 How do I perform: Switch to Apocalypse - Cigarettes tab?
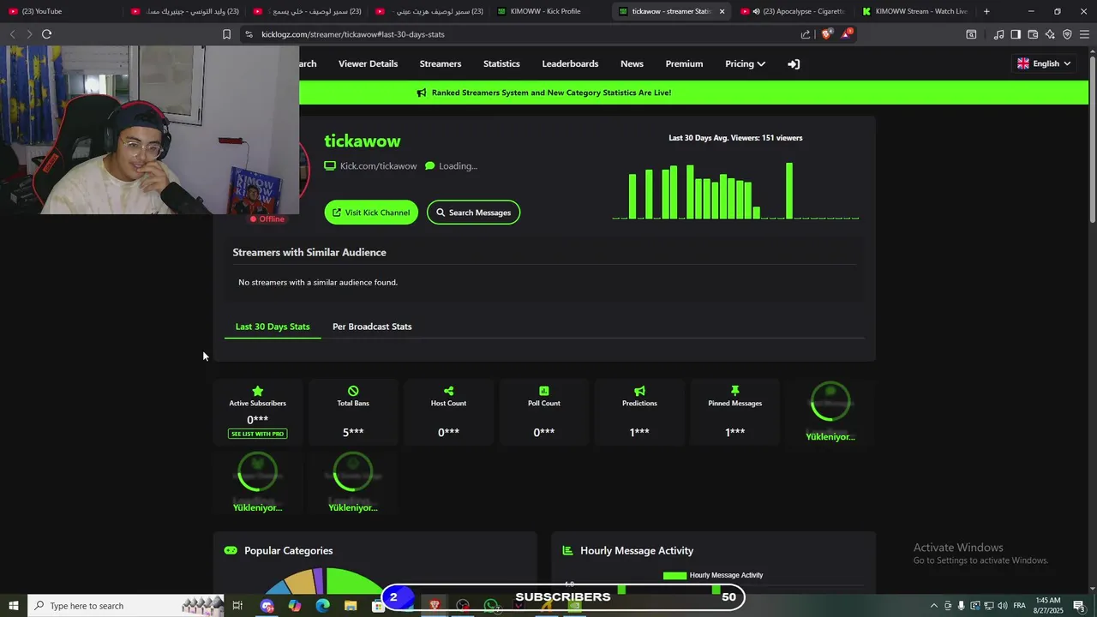click(793, 11)
